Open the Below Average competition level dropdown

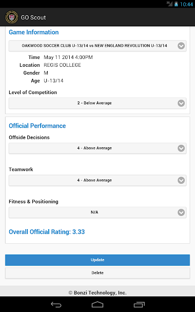coord(97,103)
